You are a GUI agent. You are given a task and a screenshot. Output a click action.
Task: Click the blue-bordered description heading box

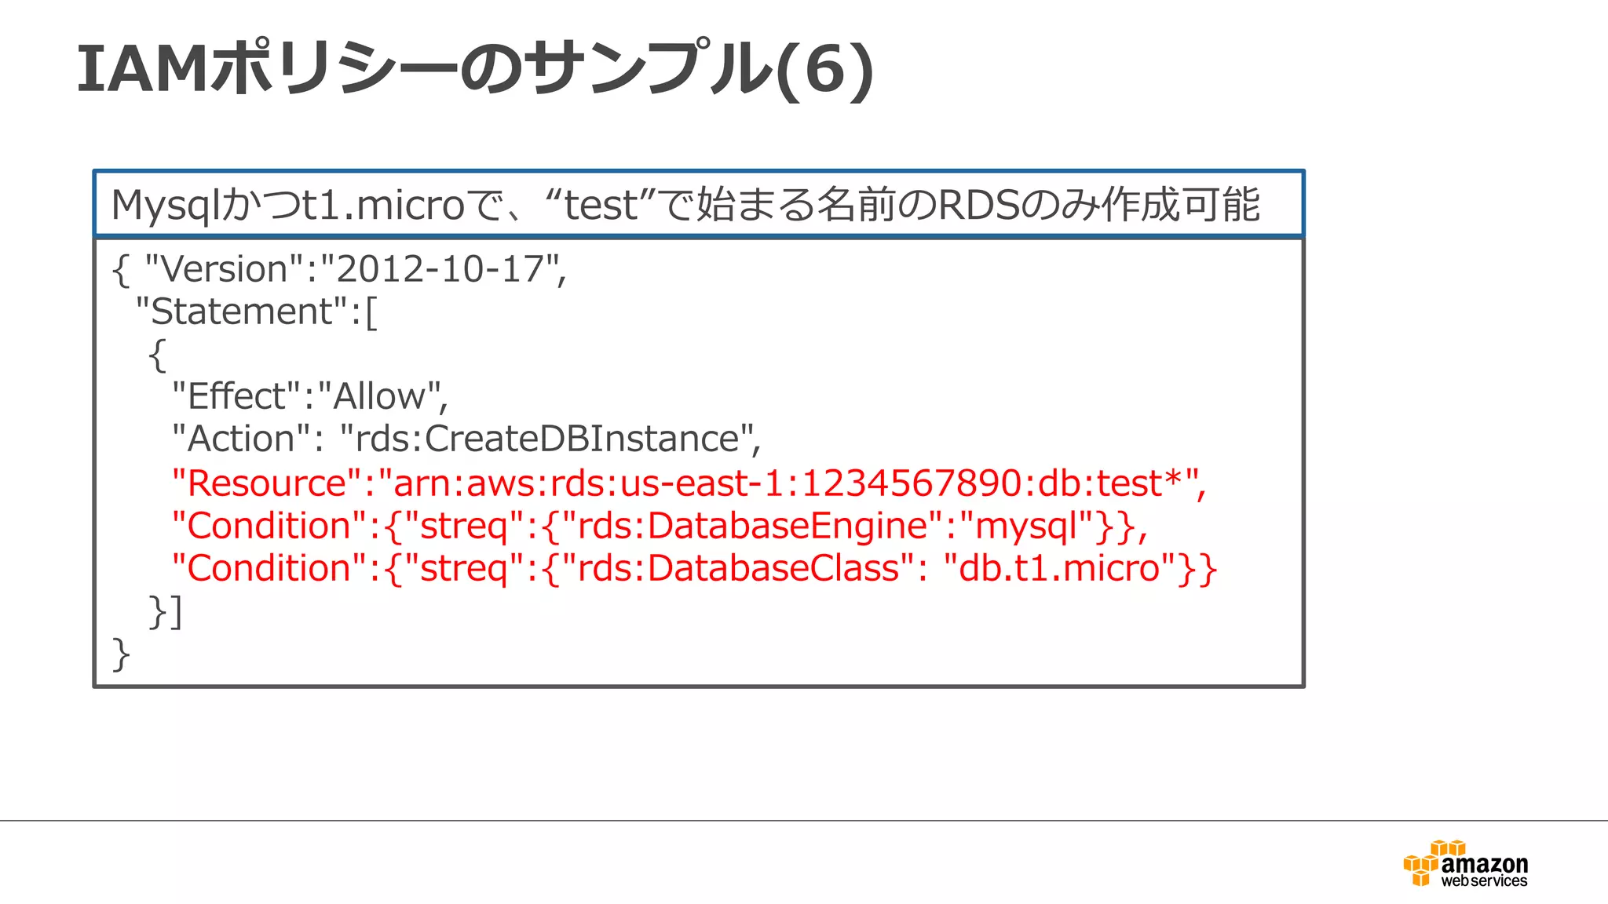point(699,204)
